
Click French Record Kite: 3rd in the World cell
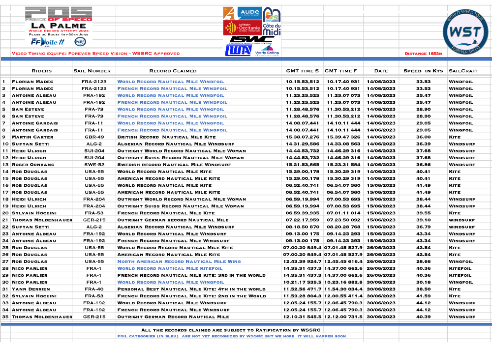pos(191,275)
